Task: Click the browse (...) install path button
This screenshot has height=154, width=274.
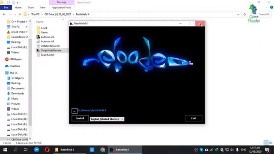Action: click(74, 111)
